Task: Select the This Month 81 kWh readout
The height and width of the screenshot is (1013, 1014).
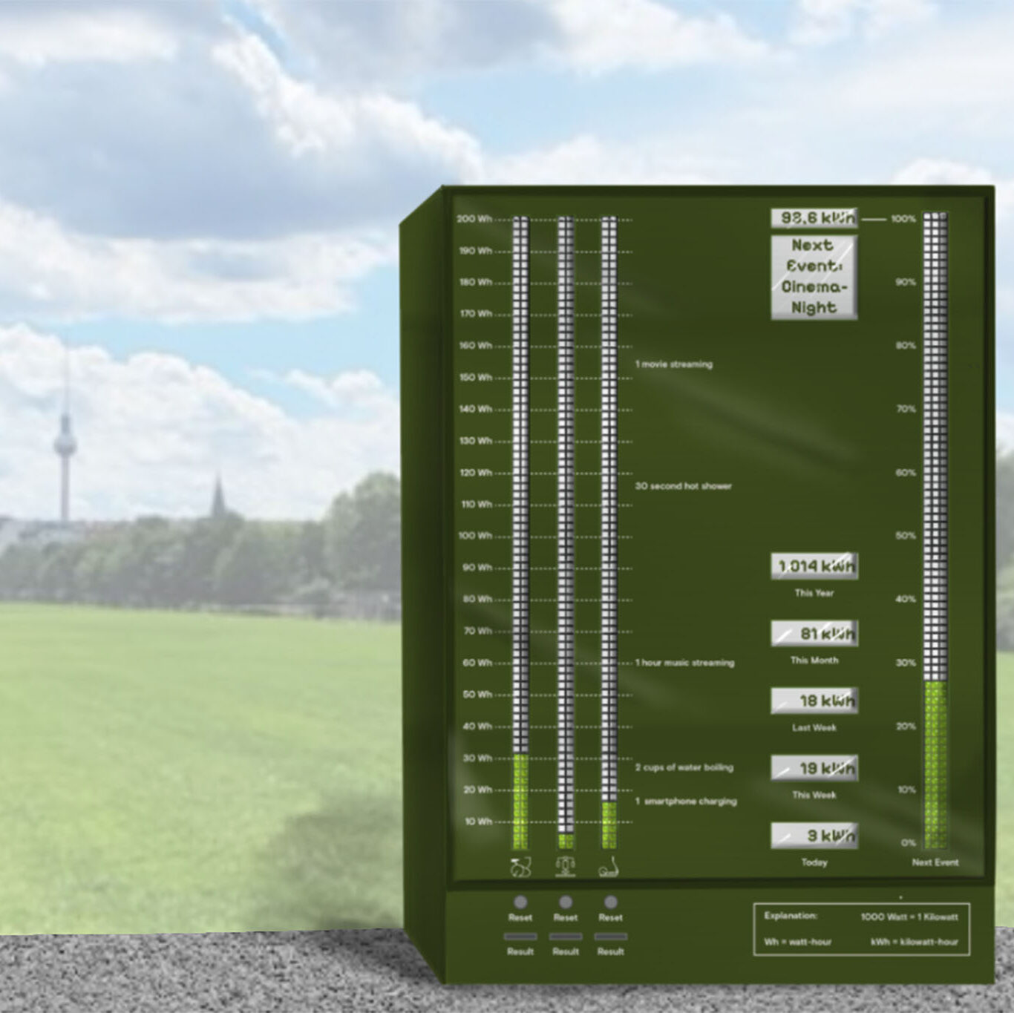Action: pyautogui.click(x=814, y=634)
